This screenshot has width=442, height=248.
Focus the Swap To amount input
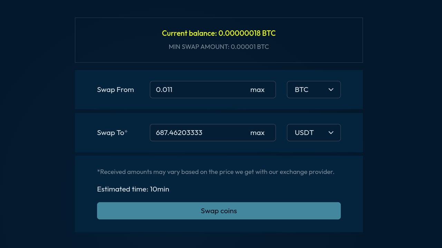click(213, 133)
